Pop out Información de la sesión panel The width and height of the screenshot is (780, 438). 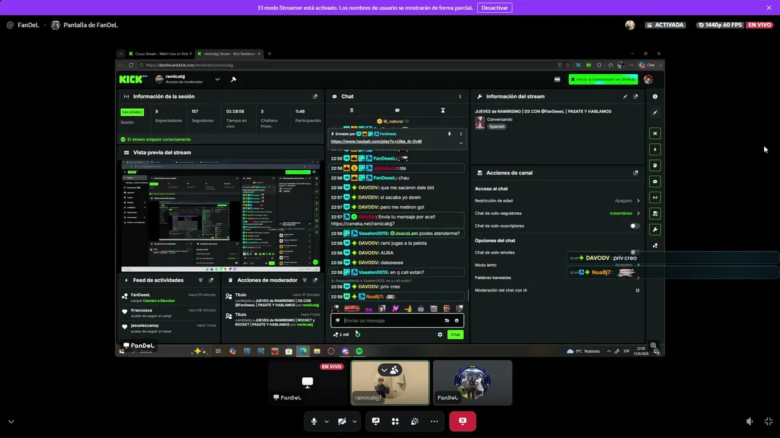point(315,96)
